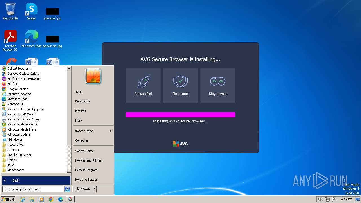The image size is (361, 203).
Task: Click the Be secure shield tile
Action: pos(180,85)
